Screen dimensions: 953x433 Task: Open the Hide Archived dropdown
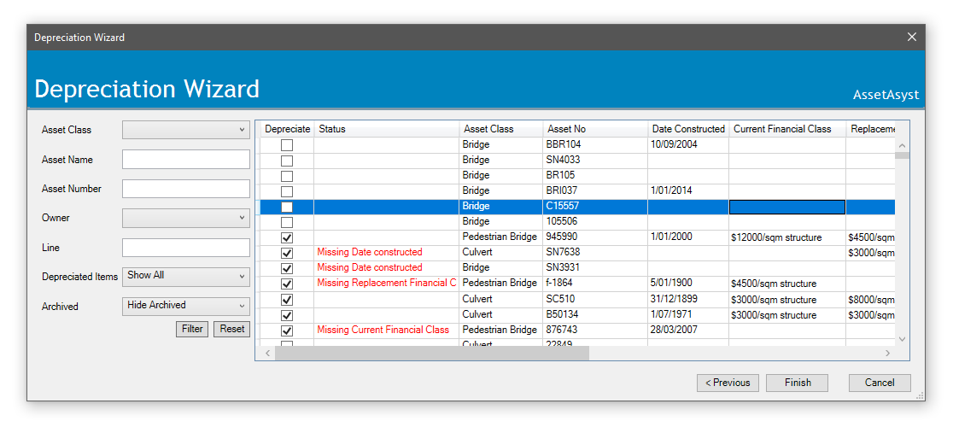pos(186,306)
